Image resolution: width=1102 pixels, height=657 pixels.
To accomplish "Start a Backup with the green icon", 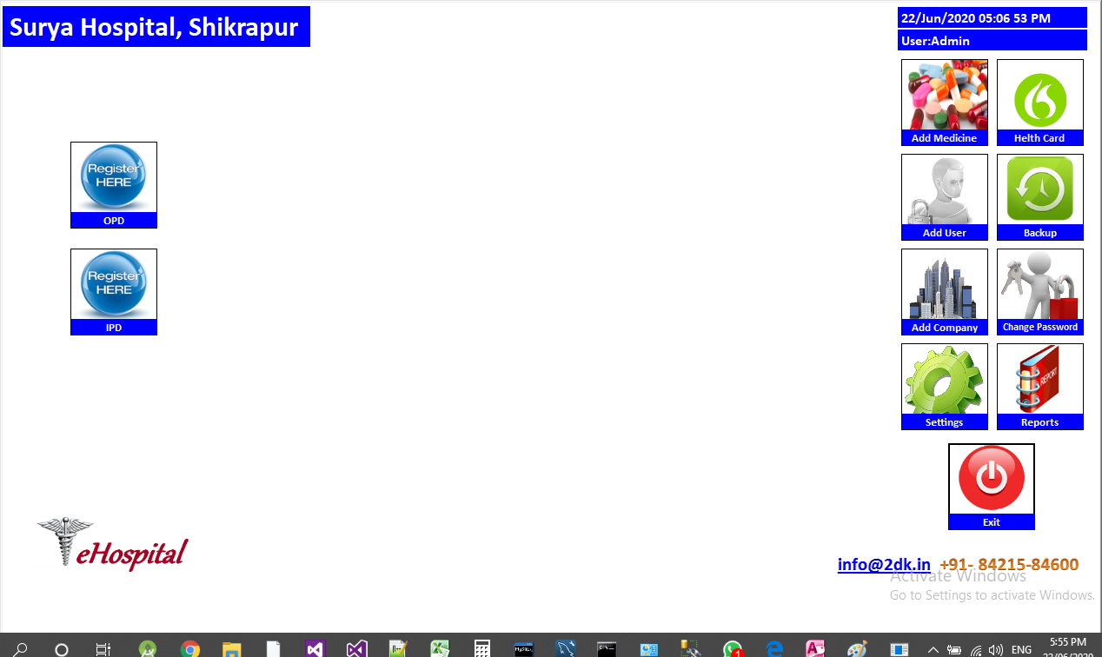I will point(1039,190).
